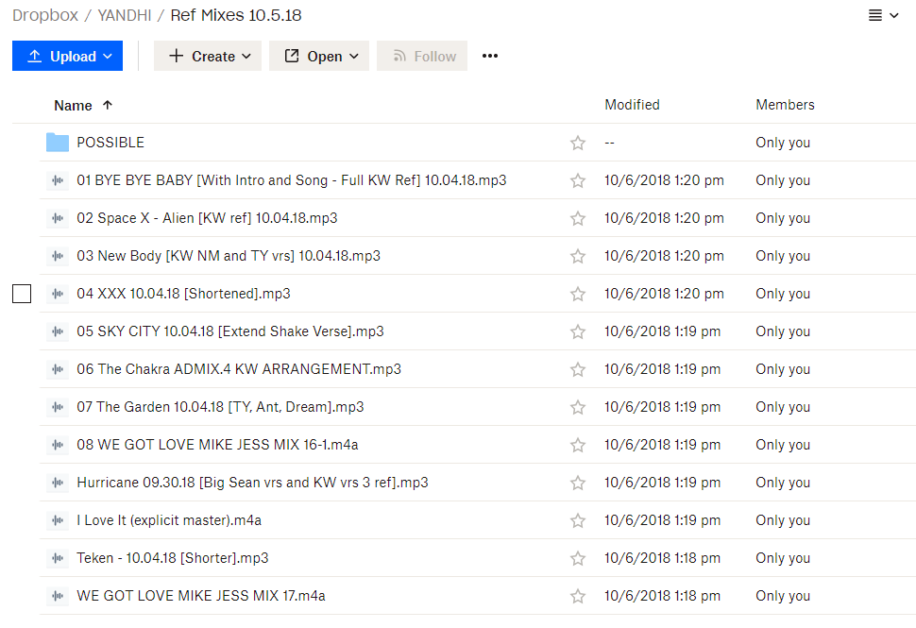Select checkbox for 04 XXX file

click(x=22, y=294)
